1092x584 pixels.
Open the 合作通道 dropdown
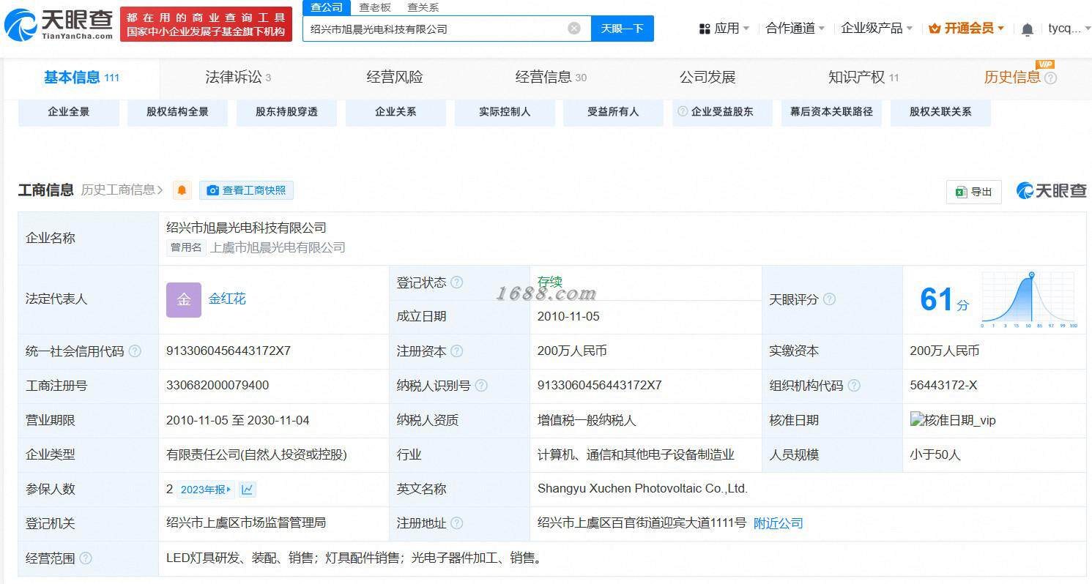coord(795,29)
